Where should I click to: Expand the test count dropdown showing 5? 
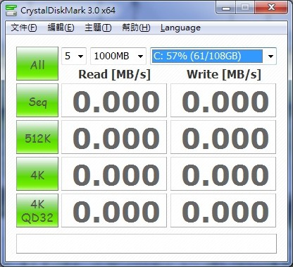click(x=74, y=56)
